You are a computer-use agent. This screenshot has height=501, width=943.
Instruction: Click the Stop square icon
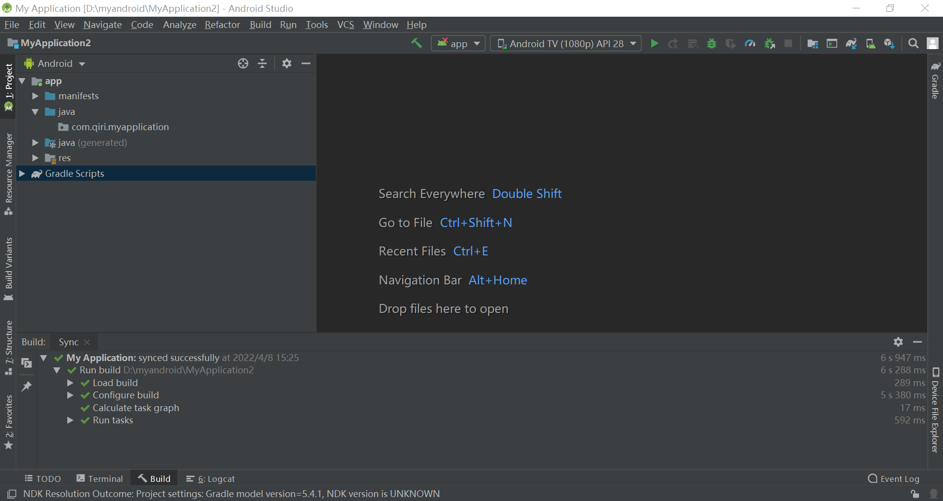(788, 43)
